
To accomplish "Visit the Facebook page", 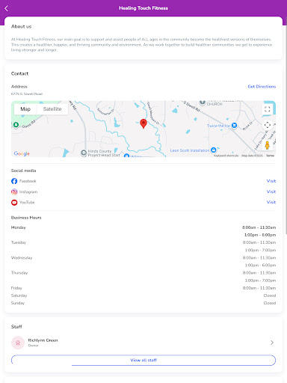I will click(271, 181).
